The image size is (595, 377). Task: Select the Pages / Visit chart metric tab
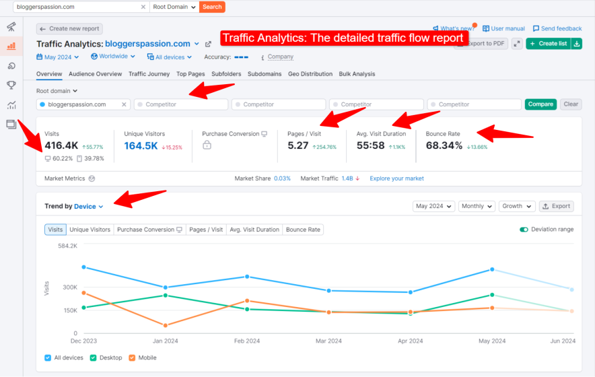pos(206,230)
